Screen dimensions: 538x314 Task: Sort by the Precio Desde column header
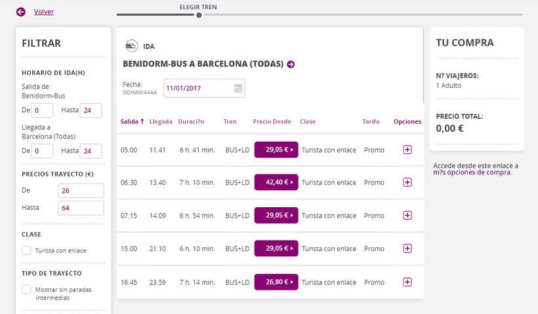[x=272, y=121]
